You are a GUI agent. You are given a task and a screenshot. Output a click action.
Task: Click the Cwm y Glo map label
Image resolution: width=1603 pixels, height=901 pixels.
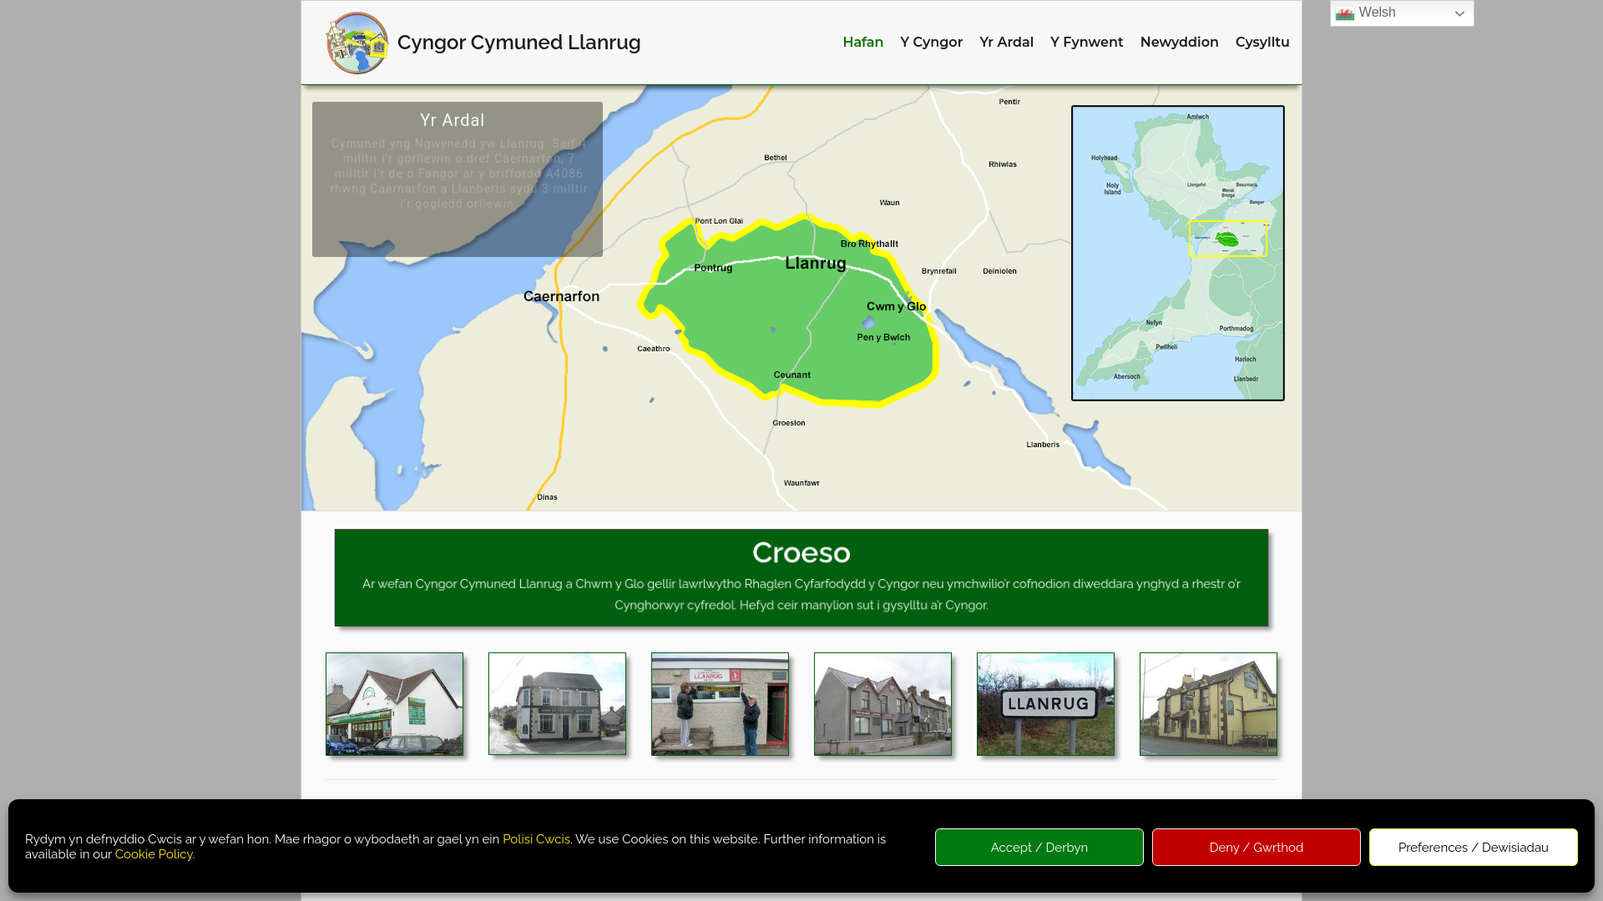coord(896,306)
